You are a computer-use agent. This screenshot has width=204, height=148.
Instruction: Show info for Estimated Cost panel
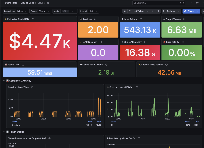[33, 19]
